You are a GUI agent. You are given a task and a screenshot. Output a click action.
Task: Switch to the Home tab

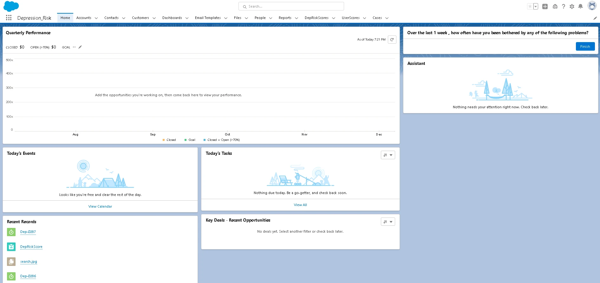point(65,18)
